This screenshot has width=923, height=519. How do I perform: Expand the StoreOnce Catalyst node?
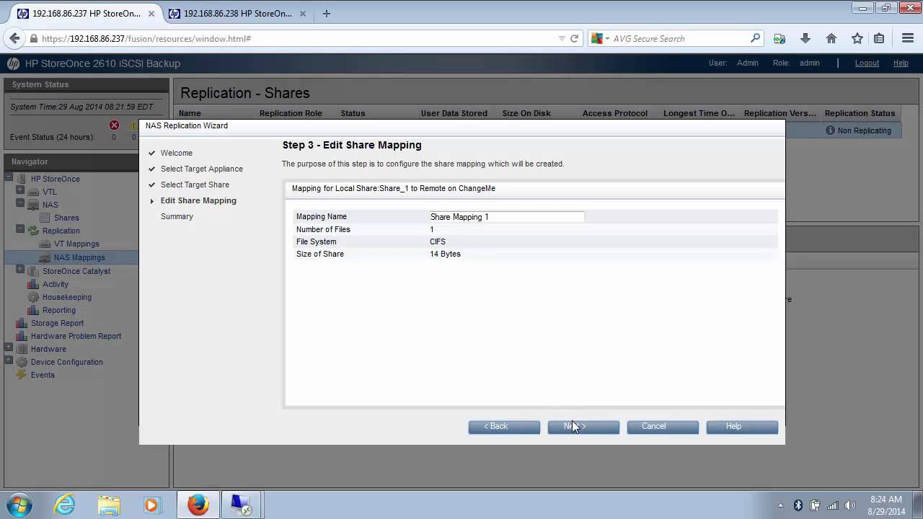coord(20,270)
